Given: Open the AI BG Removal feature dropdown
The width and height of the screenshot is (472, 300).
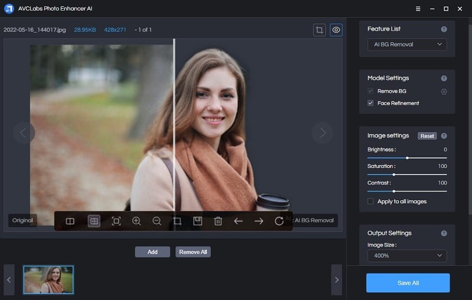Looking at the screenshot, I should click(x=407, y=44).
